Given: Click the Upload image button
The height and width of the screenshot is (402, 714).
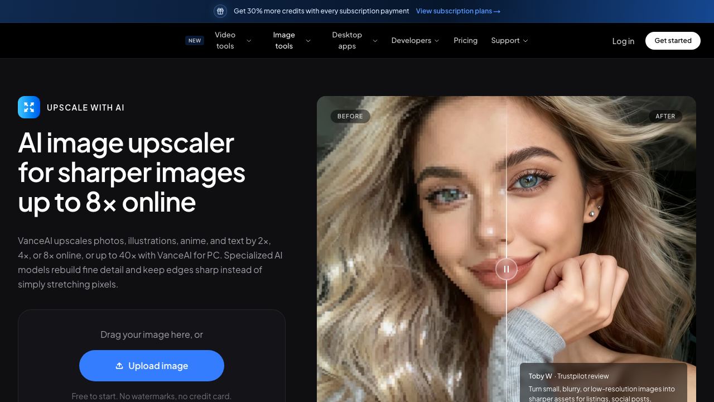Looking at the screenshot, I should coord(152,366).
